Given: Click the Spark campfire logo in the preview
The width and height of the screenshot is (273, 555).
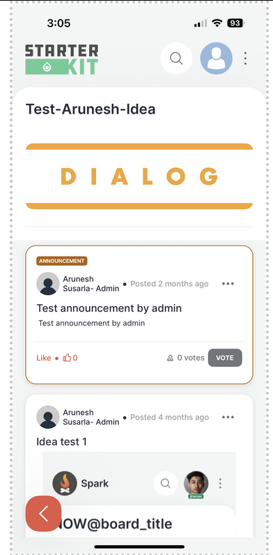Looking at the screenshot, I should tap(65, 483).
